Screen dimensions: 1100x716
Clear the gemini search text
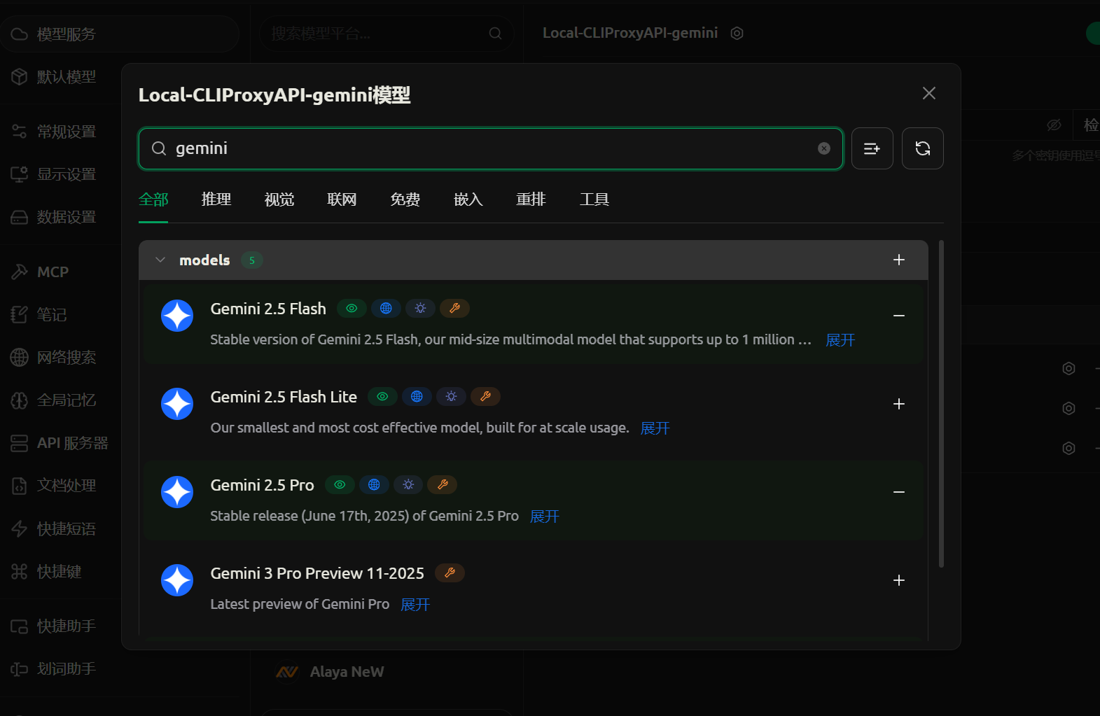click(824, 148)
